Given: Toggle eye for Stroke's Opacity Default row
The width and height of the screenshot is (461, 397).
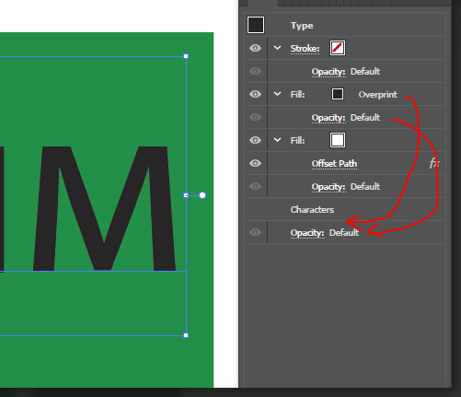Looking at the screenshot, I should coord(255,71).
